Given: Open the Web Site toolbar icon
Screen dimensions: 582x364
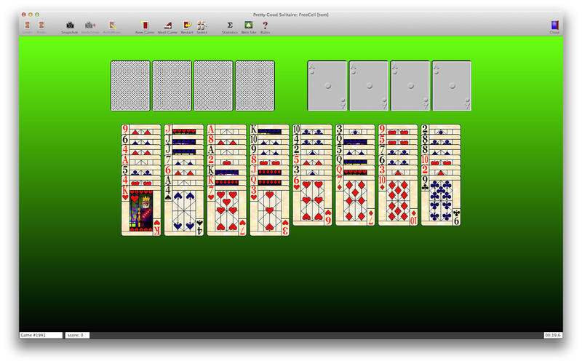Looking at the screenshot, I should tap(248, 27).
